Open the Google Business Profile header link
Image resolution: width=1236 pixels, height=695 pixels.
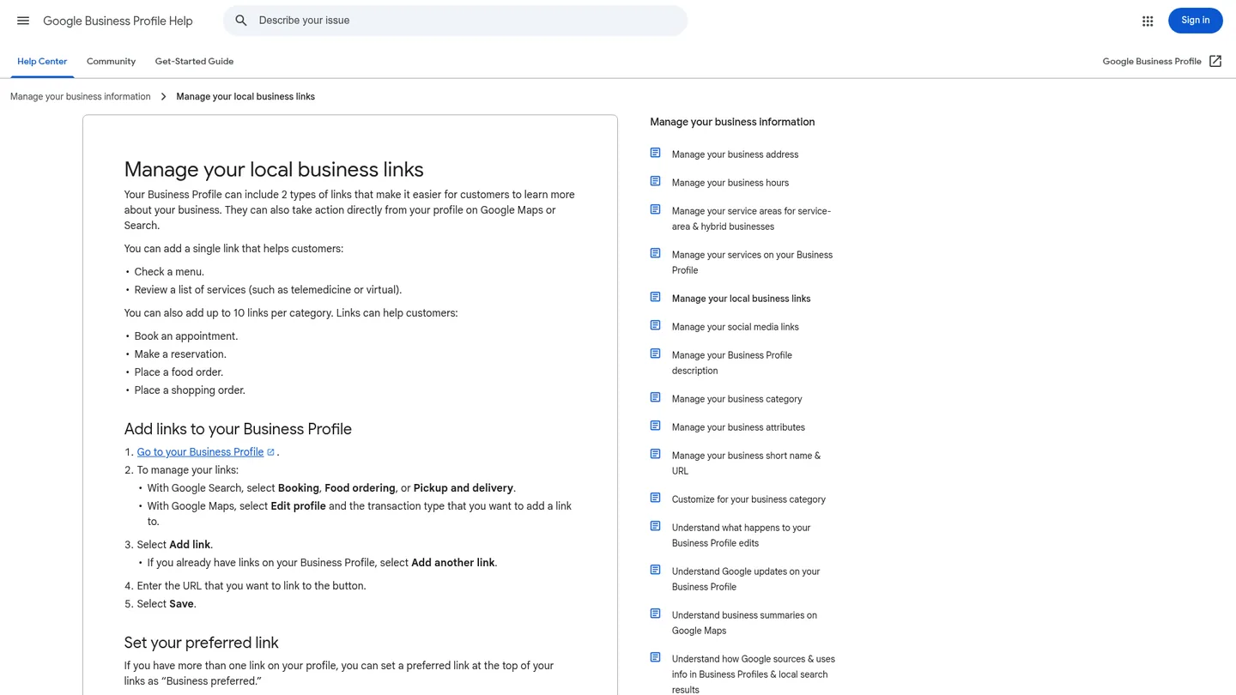click(1152, 62)
